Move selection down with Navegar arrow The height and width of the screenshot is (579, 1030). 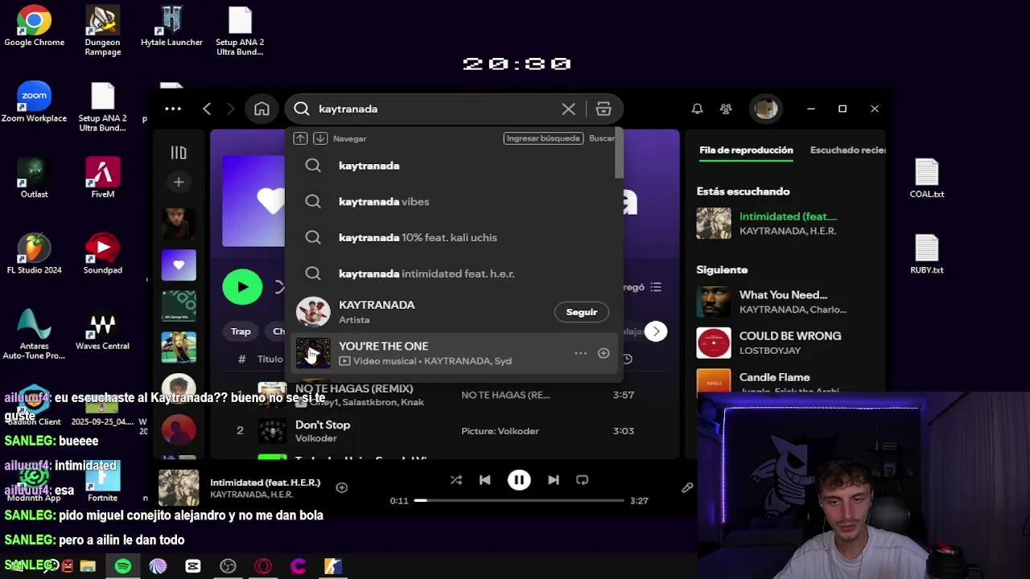coord(319,138)
